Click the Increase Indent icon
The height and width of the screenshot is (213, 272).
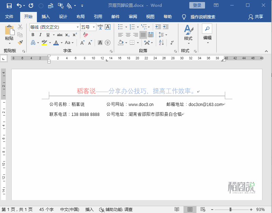166,27
